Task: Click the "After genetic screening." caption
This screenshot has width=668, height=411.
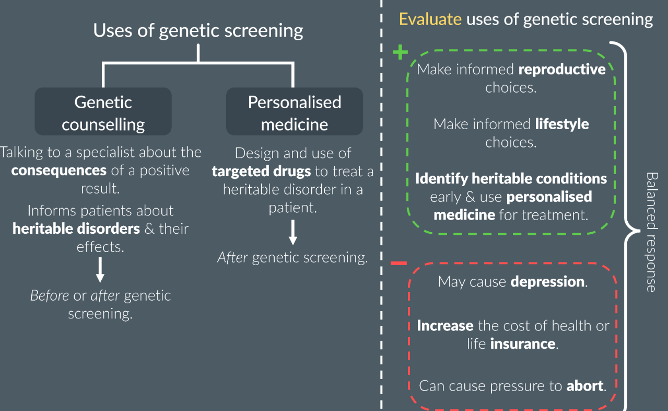Action: (292, 257)
